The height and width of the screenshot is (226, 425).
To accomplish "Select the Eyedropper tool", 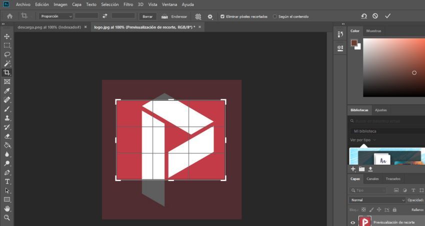I will click(x=7, y=91).
